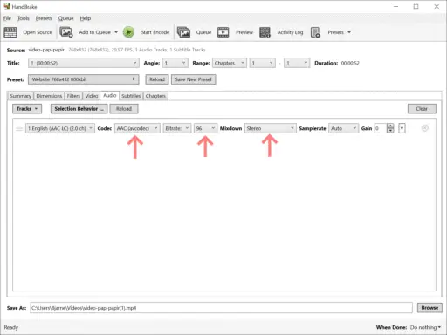Click the Preview label in toolbar
Screen dimensions: 447x335
[244, 32]
